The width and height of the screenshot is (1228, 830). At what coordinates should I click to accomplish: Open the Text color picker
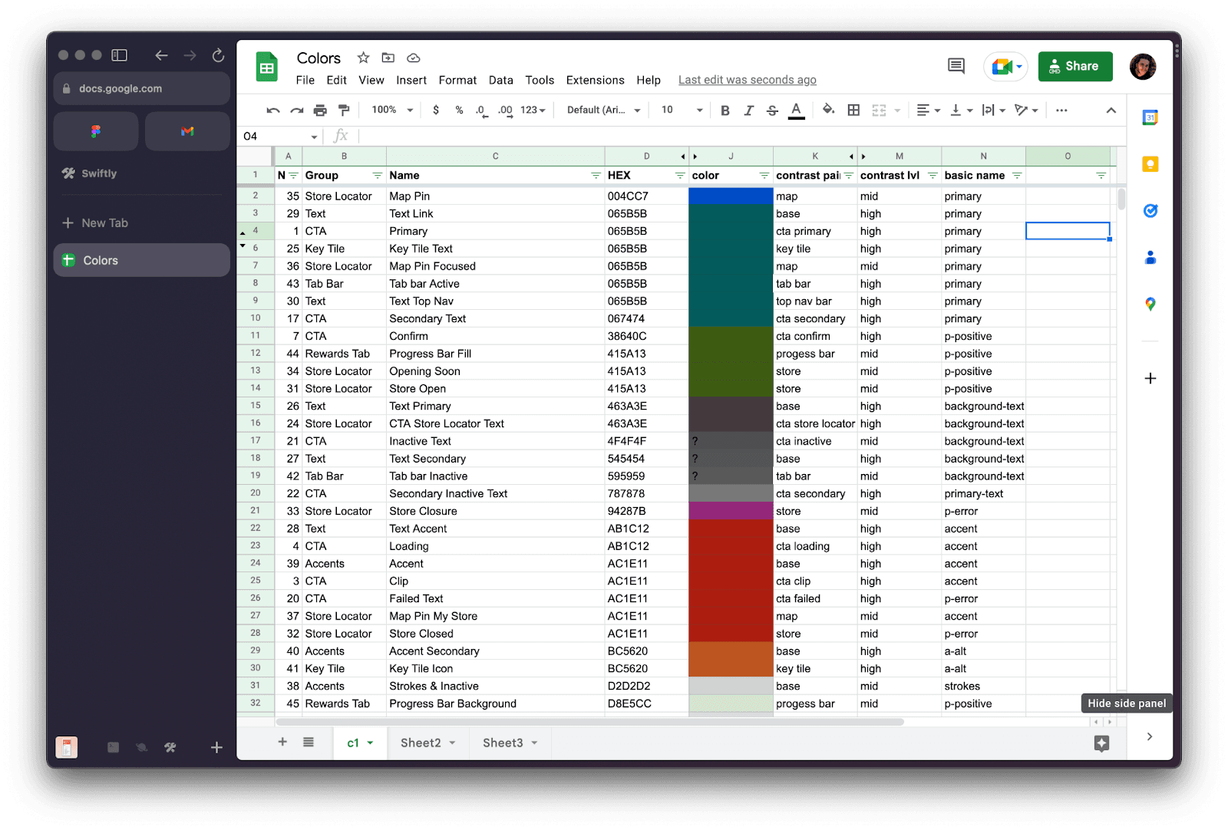(797, 110)
